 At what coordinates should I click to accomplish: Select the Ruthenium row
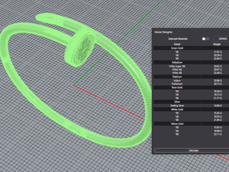click(191, 84)
